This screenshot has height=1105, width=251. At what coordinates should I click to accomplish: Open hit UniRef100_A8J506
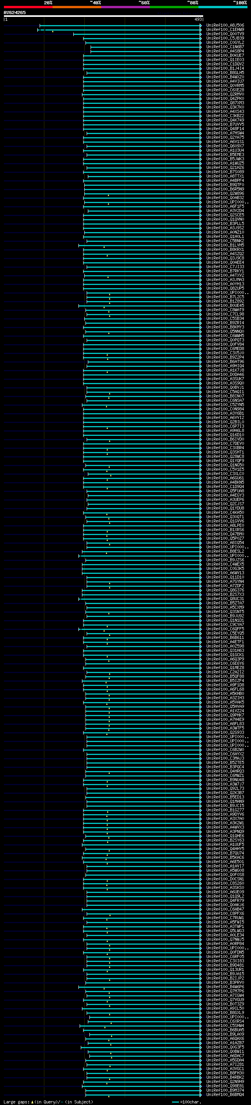pyautogui.click(x=225, y=25)
